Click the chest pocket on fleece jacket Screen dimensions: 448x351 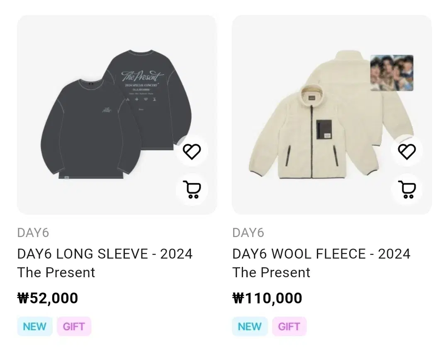324,130
